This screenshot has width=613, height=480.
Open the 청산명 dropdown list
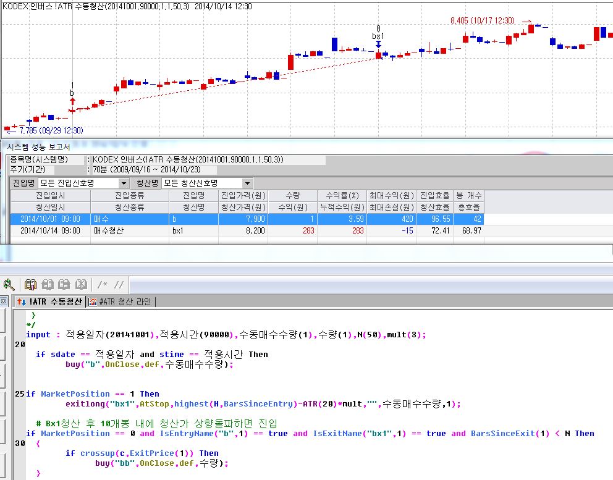pyautogui.click(x=247, y=183)
